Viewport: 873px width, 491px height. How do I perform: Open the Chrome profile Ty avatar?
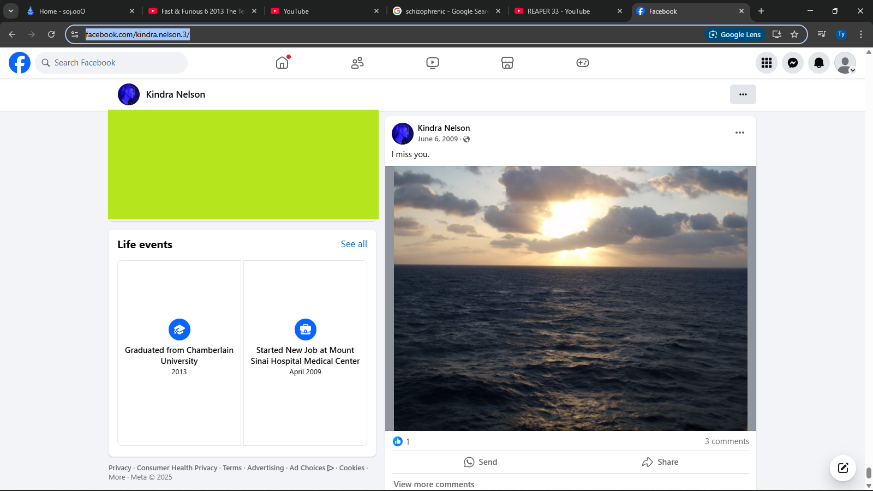point(841,34)
